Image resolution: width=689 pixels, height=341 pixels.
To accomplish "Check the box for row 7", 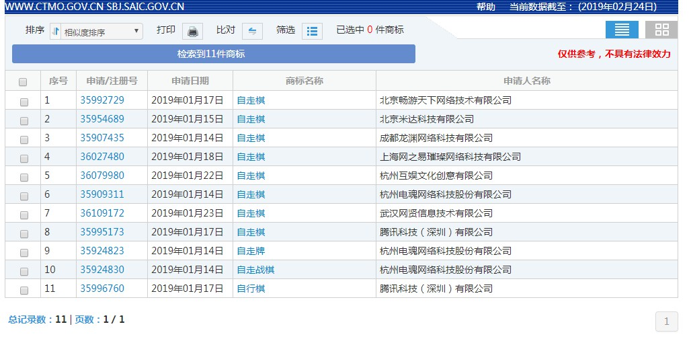I will pos(24,215).
